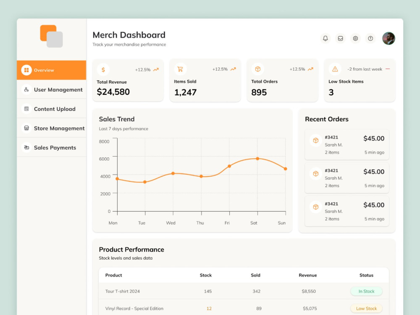Select the Mon data point on chart
This screenshot has width=420, height=315.
point(117,178)
